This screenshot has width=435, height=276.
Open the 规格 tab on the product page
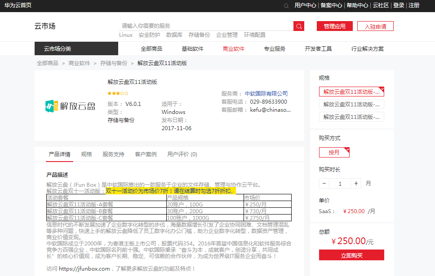pos(86,154)
